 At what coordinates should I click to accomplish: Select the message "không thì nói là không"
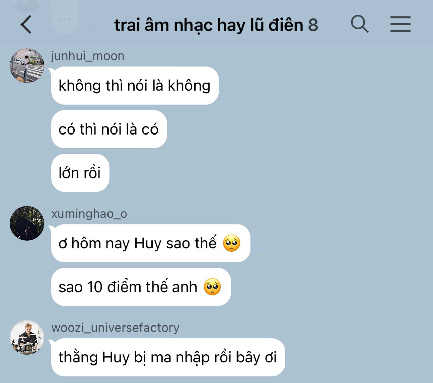(135, 85)
